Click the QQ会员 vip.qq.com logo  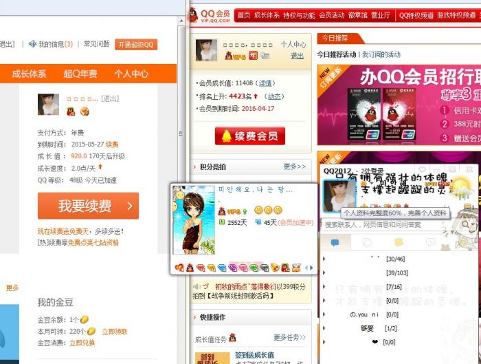pyautogui.click(x=210, y=14)
